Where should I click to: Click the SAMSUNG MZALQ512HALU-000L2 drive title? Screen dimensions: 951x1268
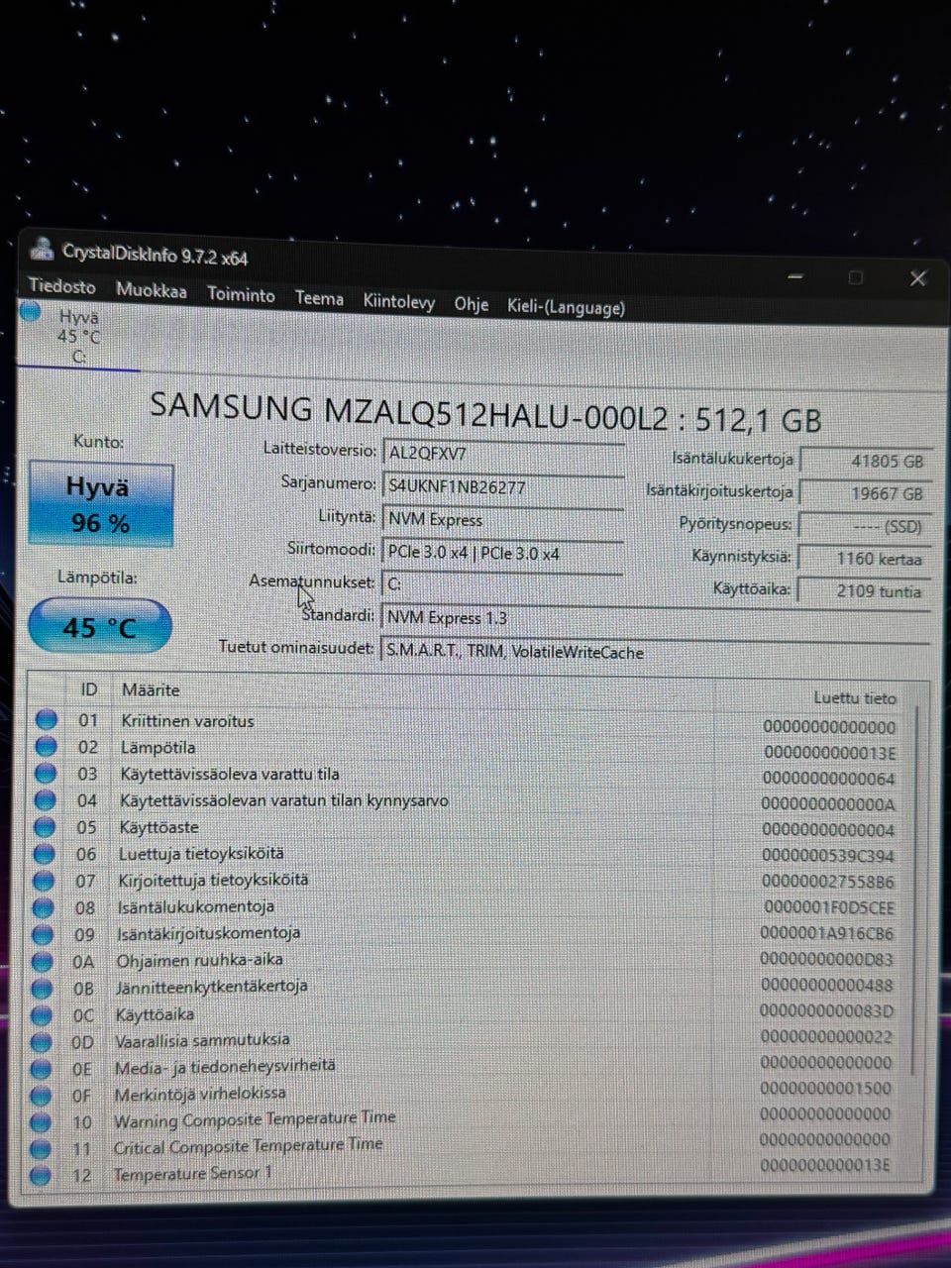coord(485,413)
